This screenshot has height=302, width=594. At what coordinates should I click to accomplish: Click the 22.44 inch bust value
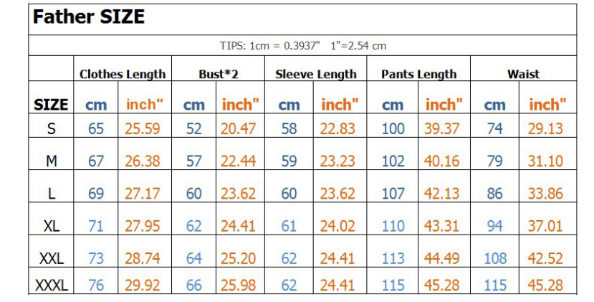[x=239, y=161]
